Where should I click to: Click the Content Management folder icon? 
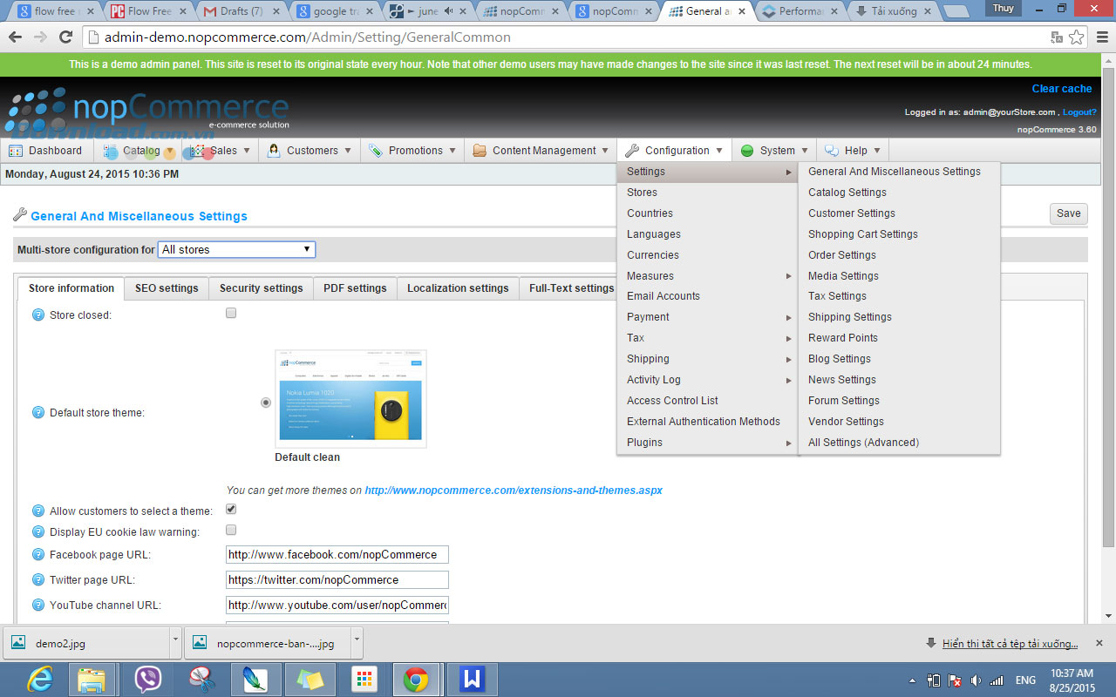tap(480, 151)
